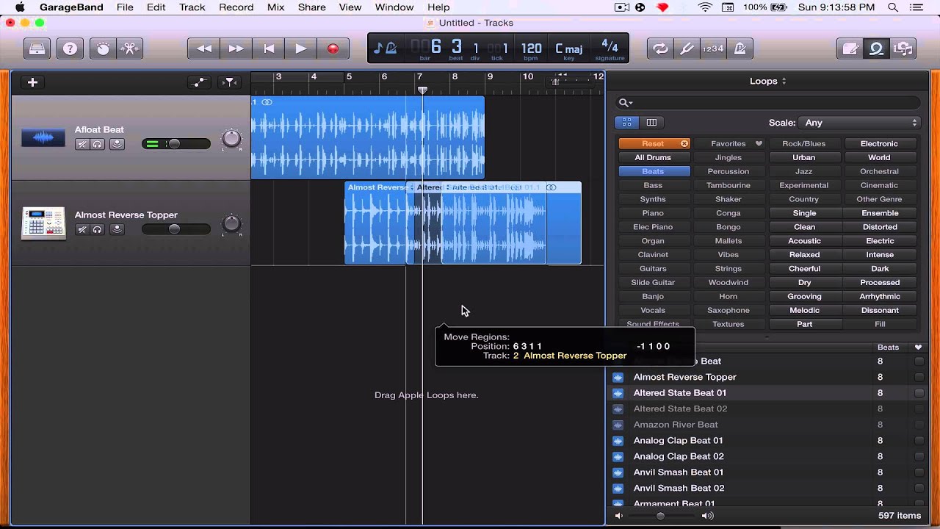This screenshot has height=529, width=940.
Task: Switch loops to column view
Action: pyautogui.click(x=651, y=123)
